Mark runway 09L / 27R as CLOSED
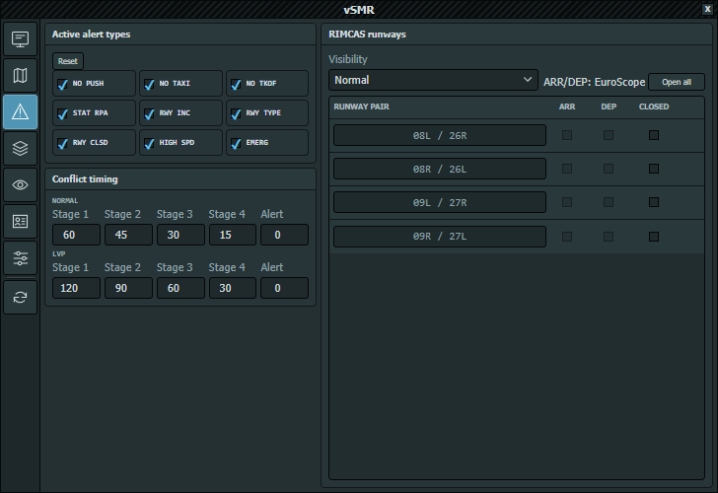The height and width of the screenshot is (493, 718). (x=654, y=202)
